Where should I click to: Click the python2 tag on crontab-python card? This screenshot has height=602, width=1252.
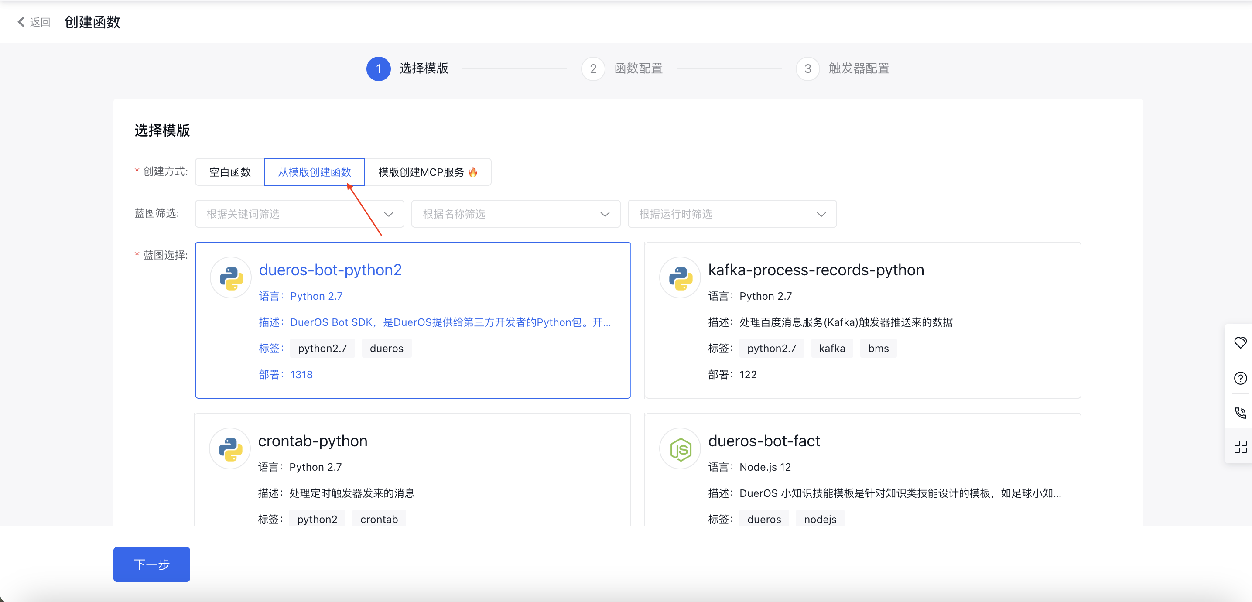317,519
